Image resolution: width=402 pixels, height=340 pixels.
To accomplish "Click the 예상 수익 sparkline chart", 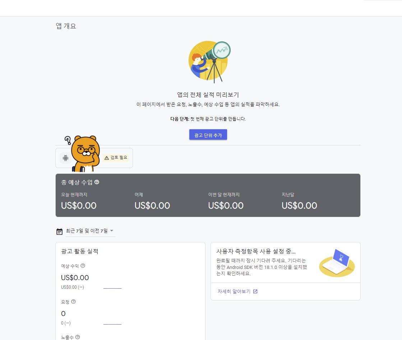I will tap(112, 288).
